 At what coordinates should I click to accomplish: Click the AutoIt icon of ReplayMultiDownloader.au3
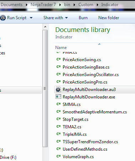point(58,90)
